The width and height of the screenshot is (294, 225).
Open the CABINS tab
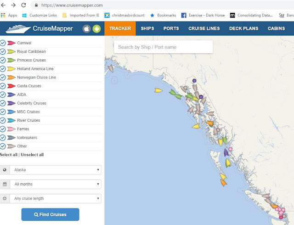[276, 28]
